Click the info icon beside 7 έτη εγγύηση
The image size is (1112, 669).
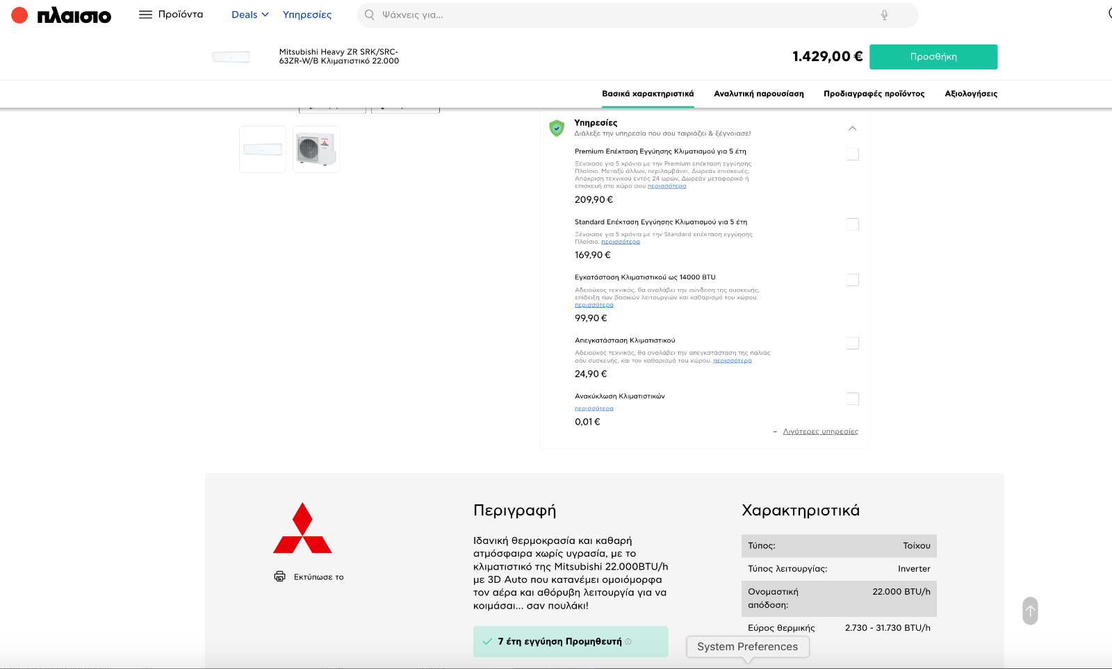coord(628,641)
